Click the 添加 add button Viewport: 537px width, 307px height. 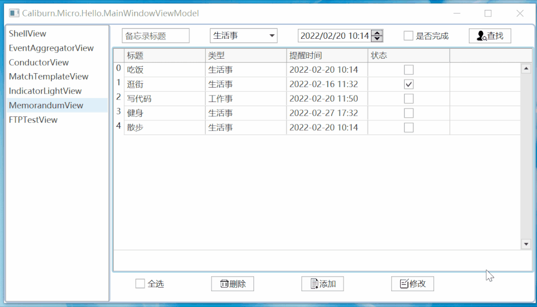[323, 284]
